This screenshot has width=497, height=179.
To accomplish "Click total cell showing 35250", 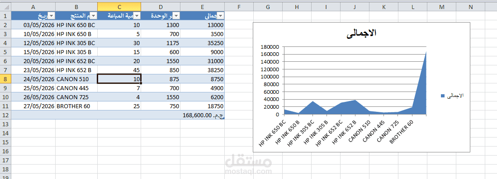I will coord(203,43).
